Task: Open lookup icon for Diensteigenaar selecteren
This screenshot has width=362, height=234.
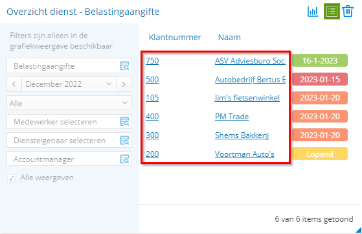Action: coord(125,140)
